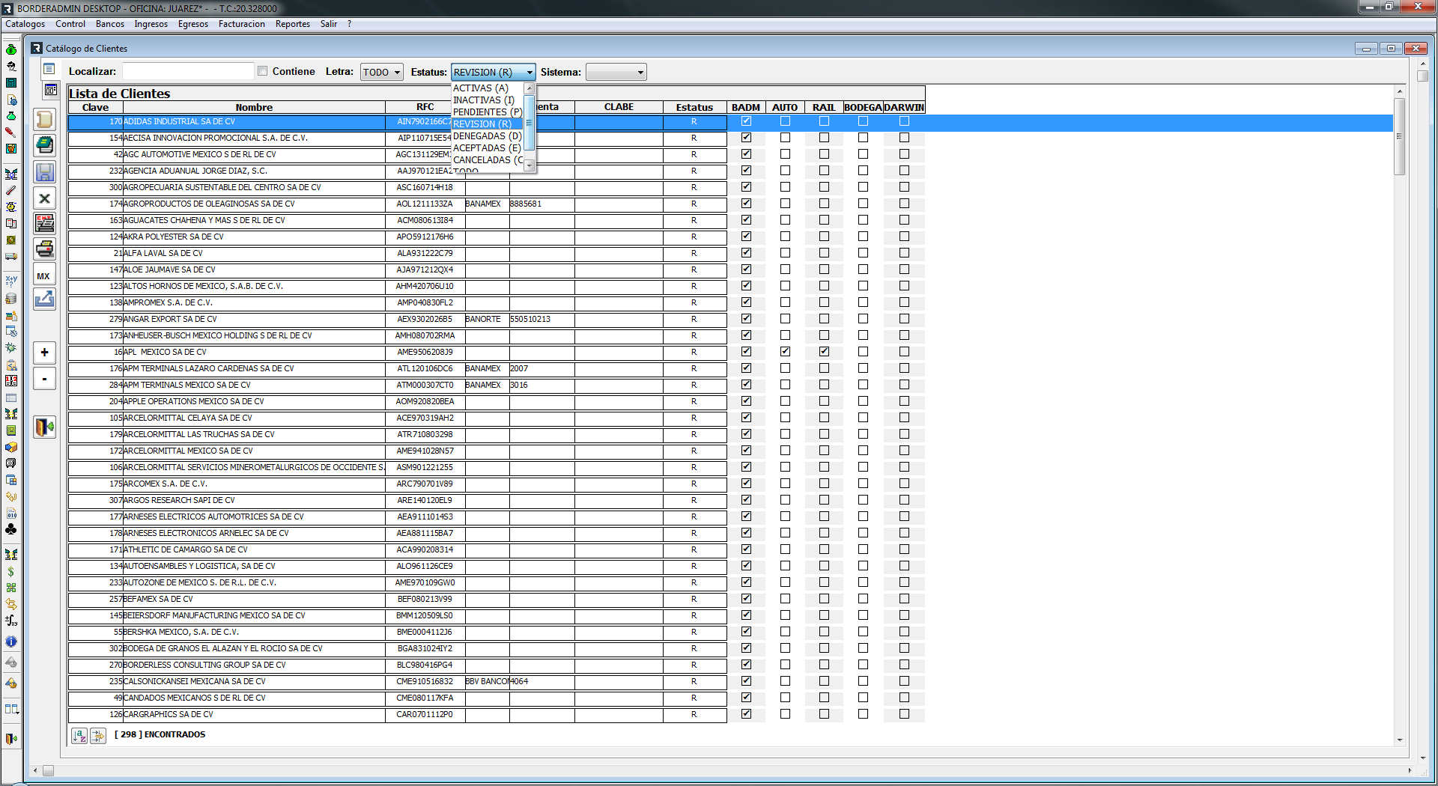Open the Sistema dropdown
This screenshot has height=786, width=1438.
(x=616, y=72)
